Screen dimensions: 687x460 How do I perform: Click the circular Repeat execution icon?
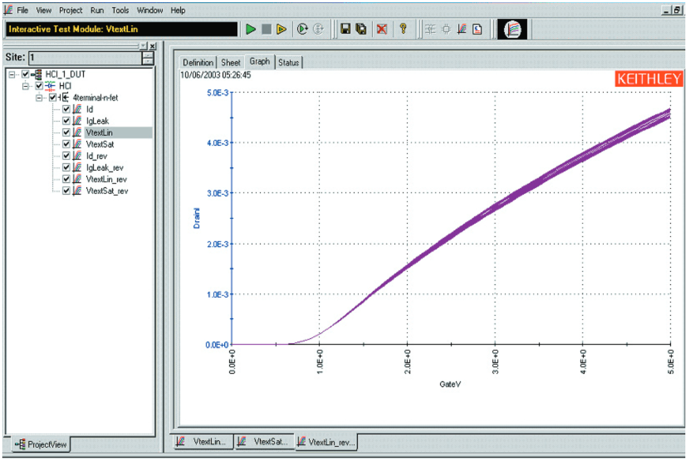click(302, 28)
